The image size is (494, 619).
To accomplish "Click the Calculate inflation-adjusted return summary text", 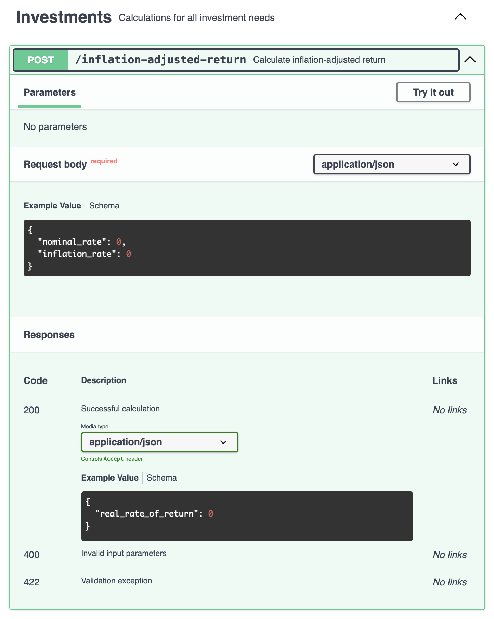I will [319, 60].
